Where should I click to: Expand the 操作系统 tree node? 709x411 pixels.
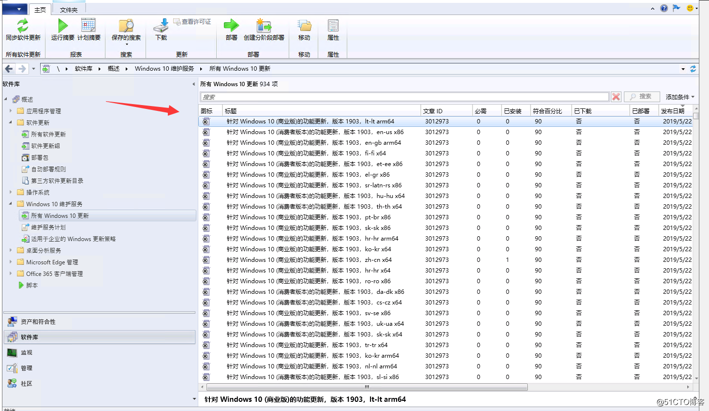pos(11,192)
